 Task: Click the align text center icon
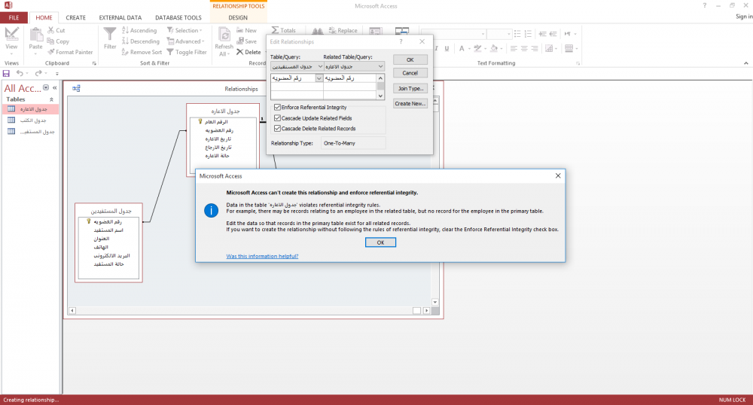(x=524, y=48)
